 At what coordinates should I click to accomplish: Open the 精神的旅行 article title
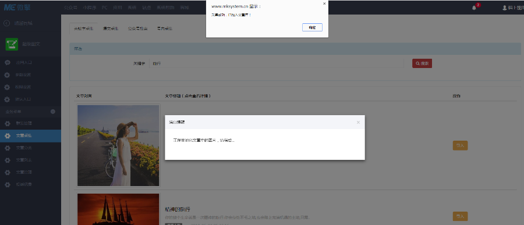pyautogui.click(x=178, y=210)
